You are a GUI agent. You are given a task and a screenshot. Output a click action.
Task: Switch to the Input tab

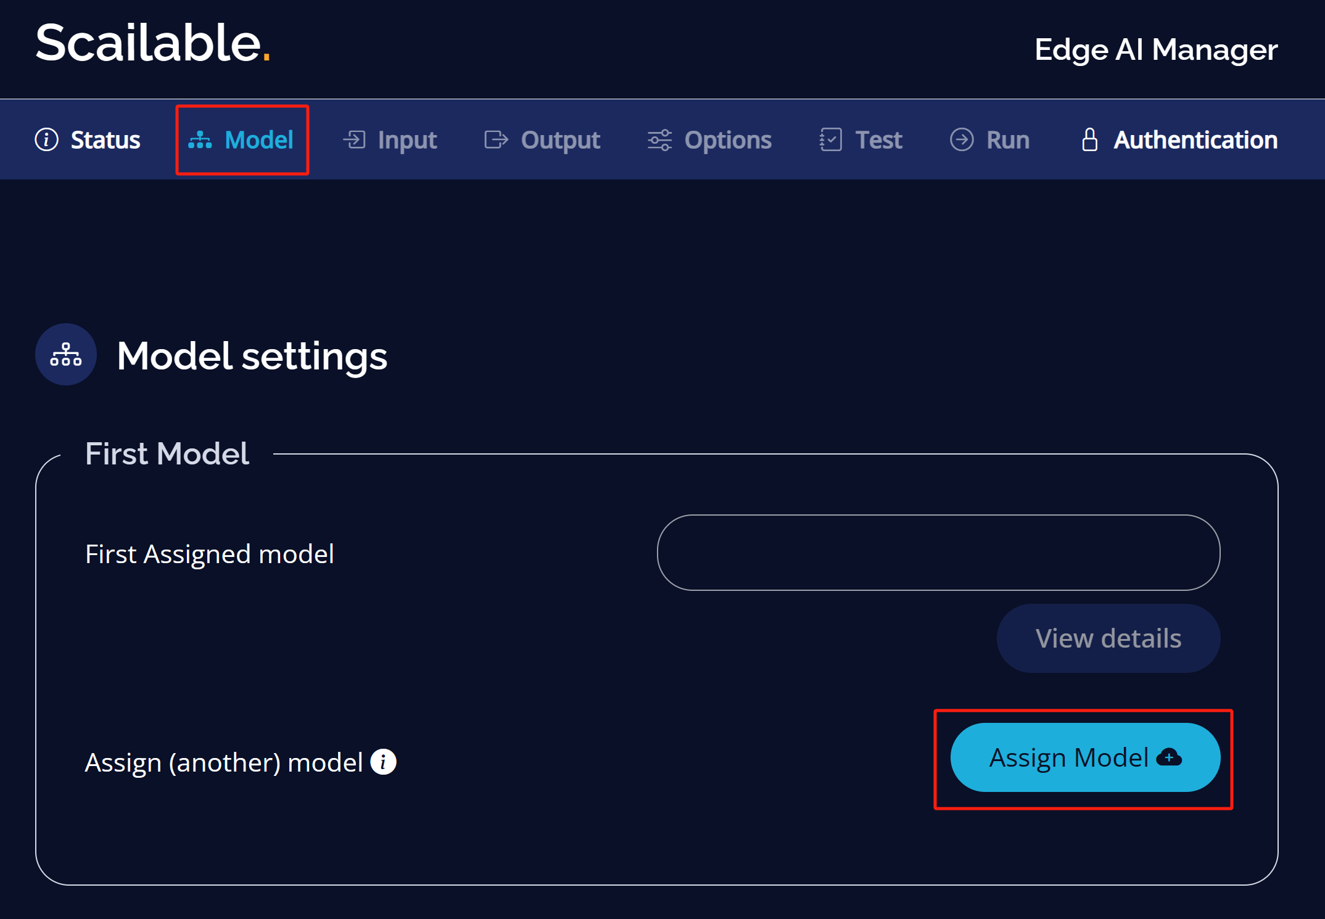(390, 140)
